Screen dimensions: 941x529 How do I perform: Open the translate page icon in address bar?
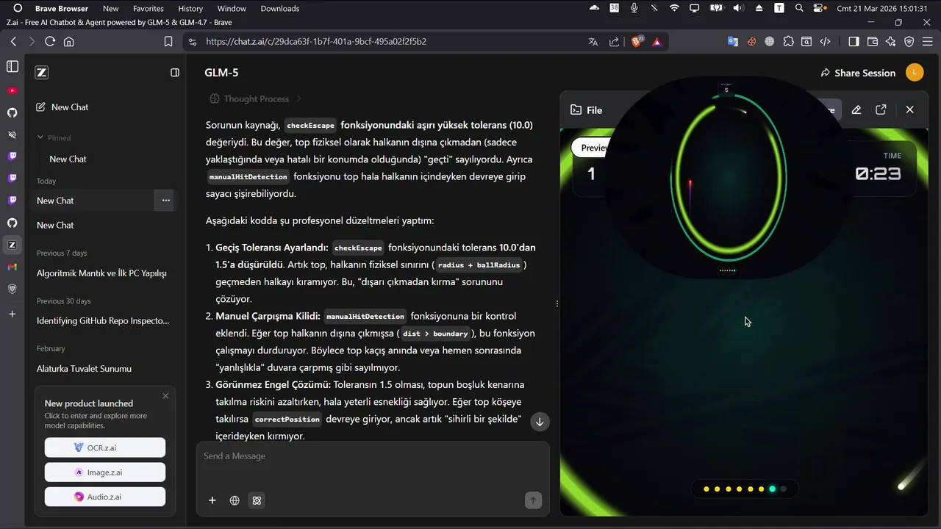click(593, 42)
